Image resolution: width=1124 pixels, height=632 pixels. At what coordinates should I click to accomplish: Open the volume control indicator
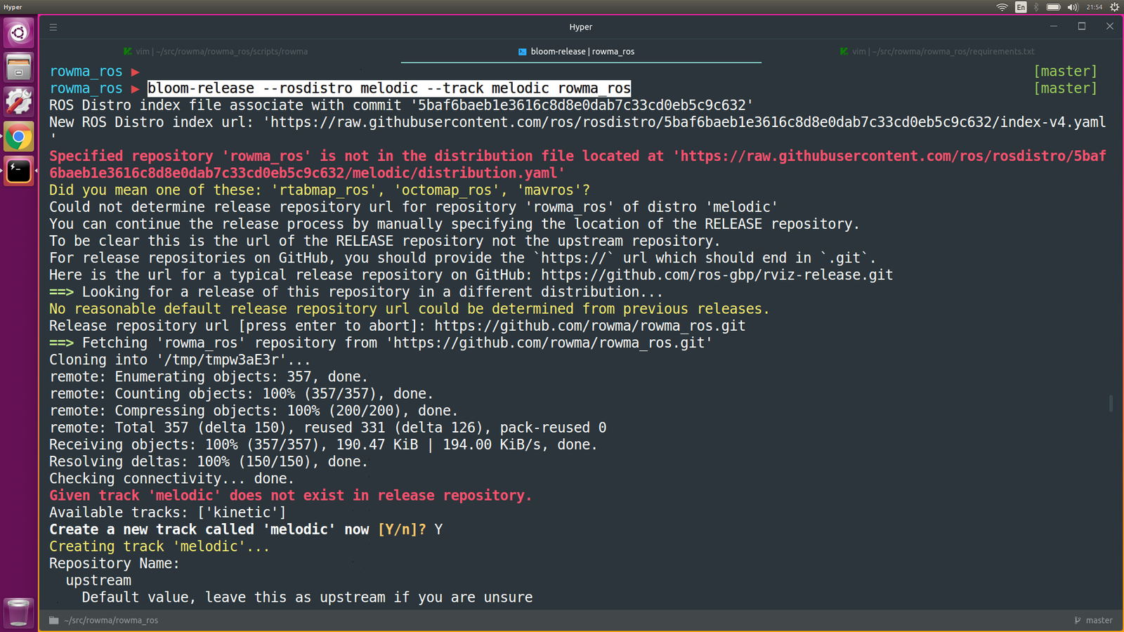point(1072,7)
